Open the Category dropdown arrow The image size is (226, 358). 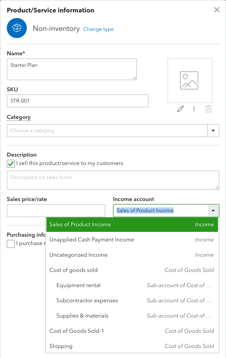[x=213, y=131]
